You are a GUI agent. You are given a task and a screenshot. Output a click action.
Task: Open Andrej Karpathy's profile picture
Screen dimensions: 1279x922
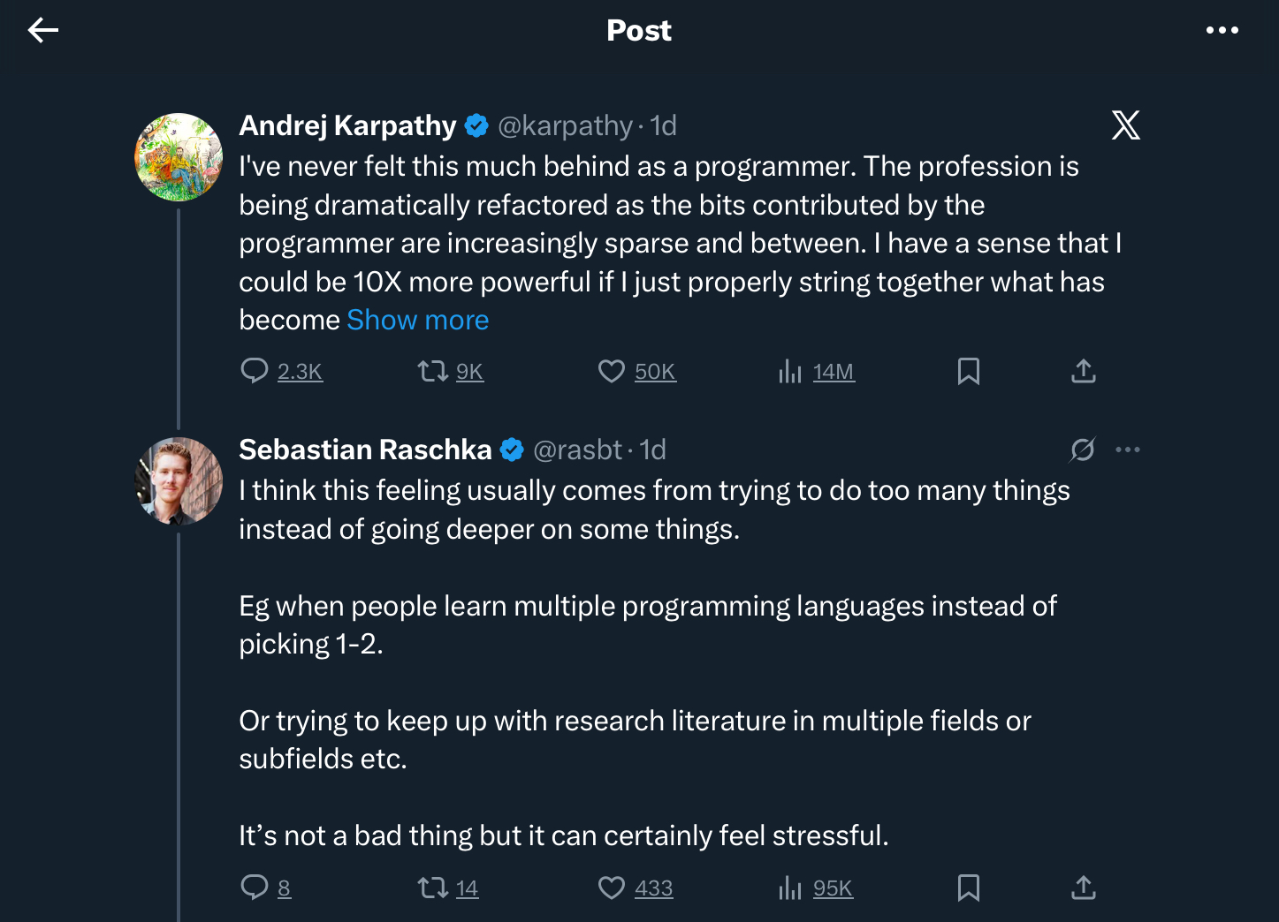pos(179,157)
